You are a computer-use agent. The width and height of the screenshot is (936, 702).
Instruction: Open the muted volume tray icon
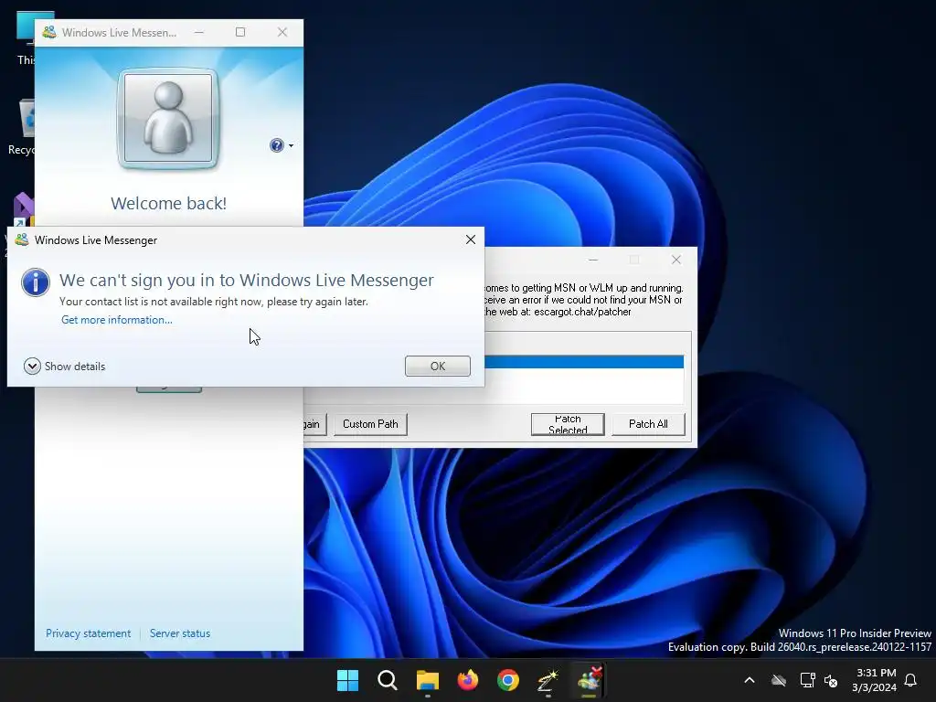(x=830, y=680)
